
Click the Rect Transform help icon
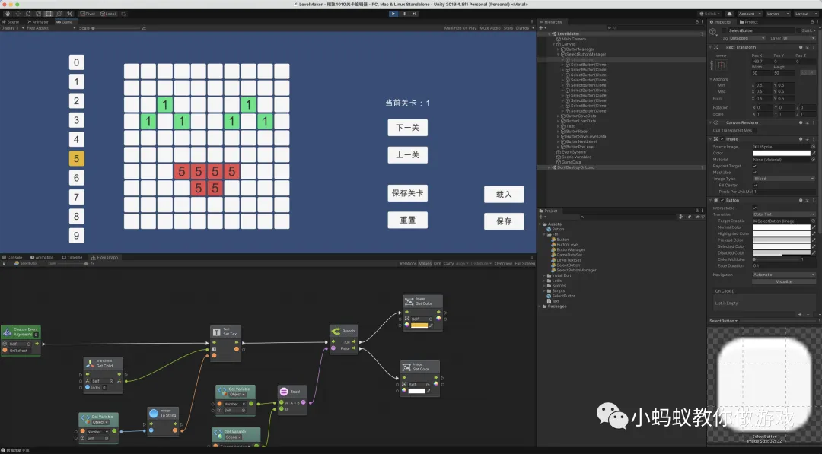(801, 47)
